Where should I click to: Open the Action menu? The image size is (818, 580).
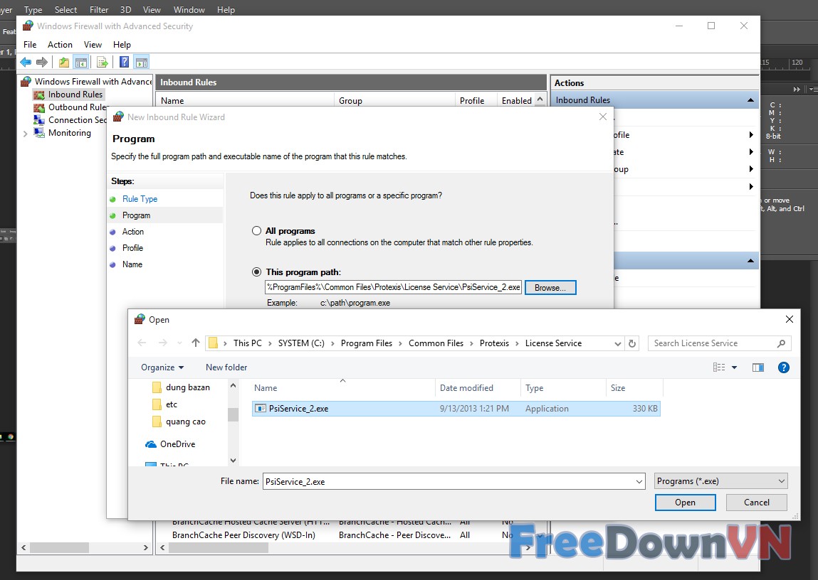pyautogui.click(x=60, y=45)
